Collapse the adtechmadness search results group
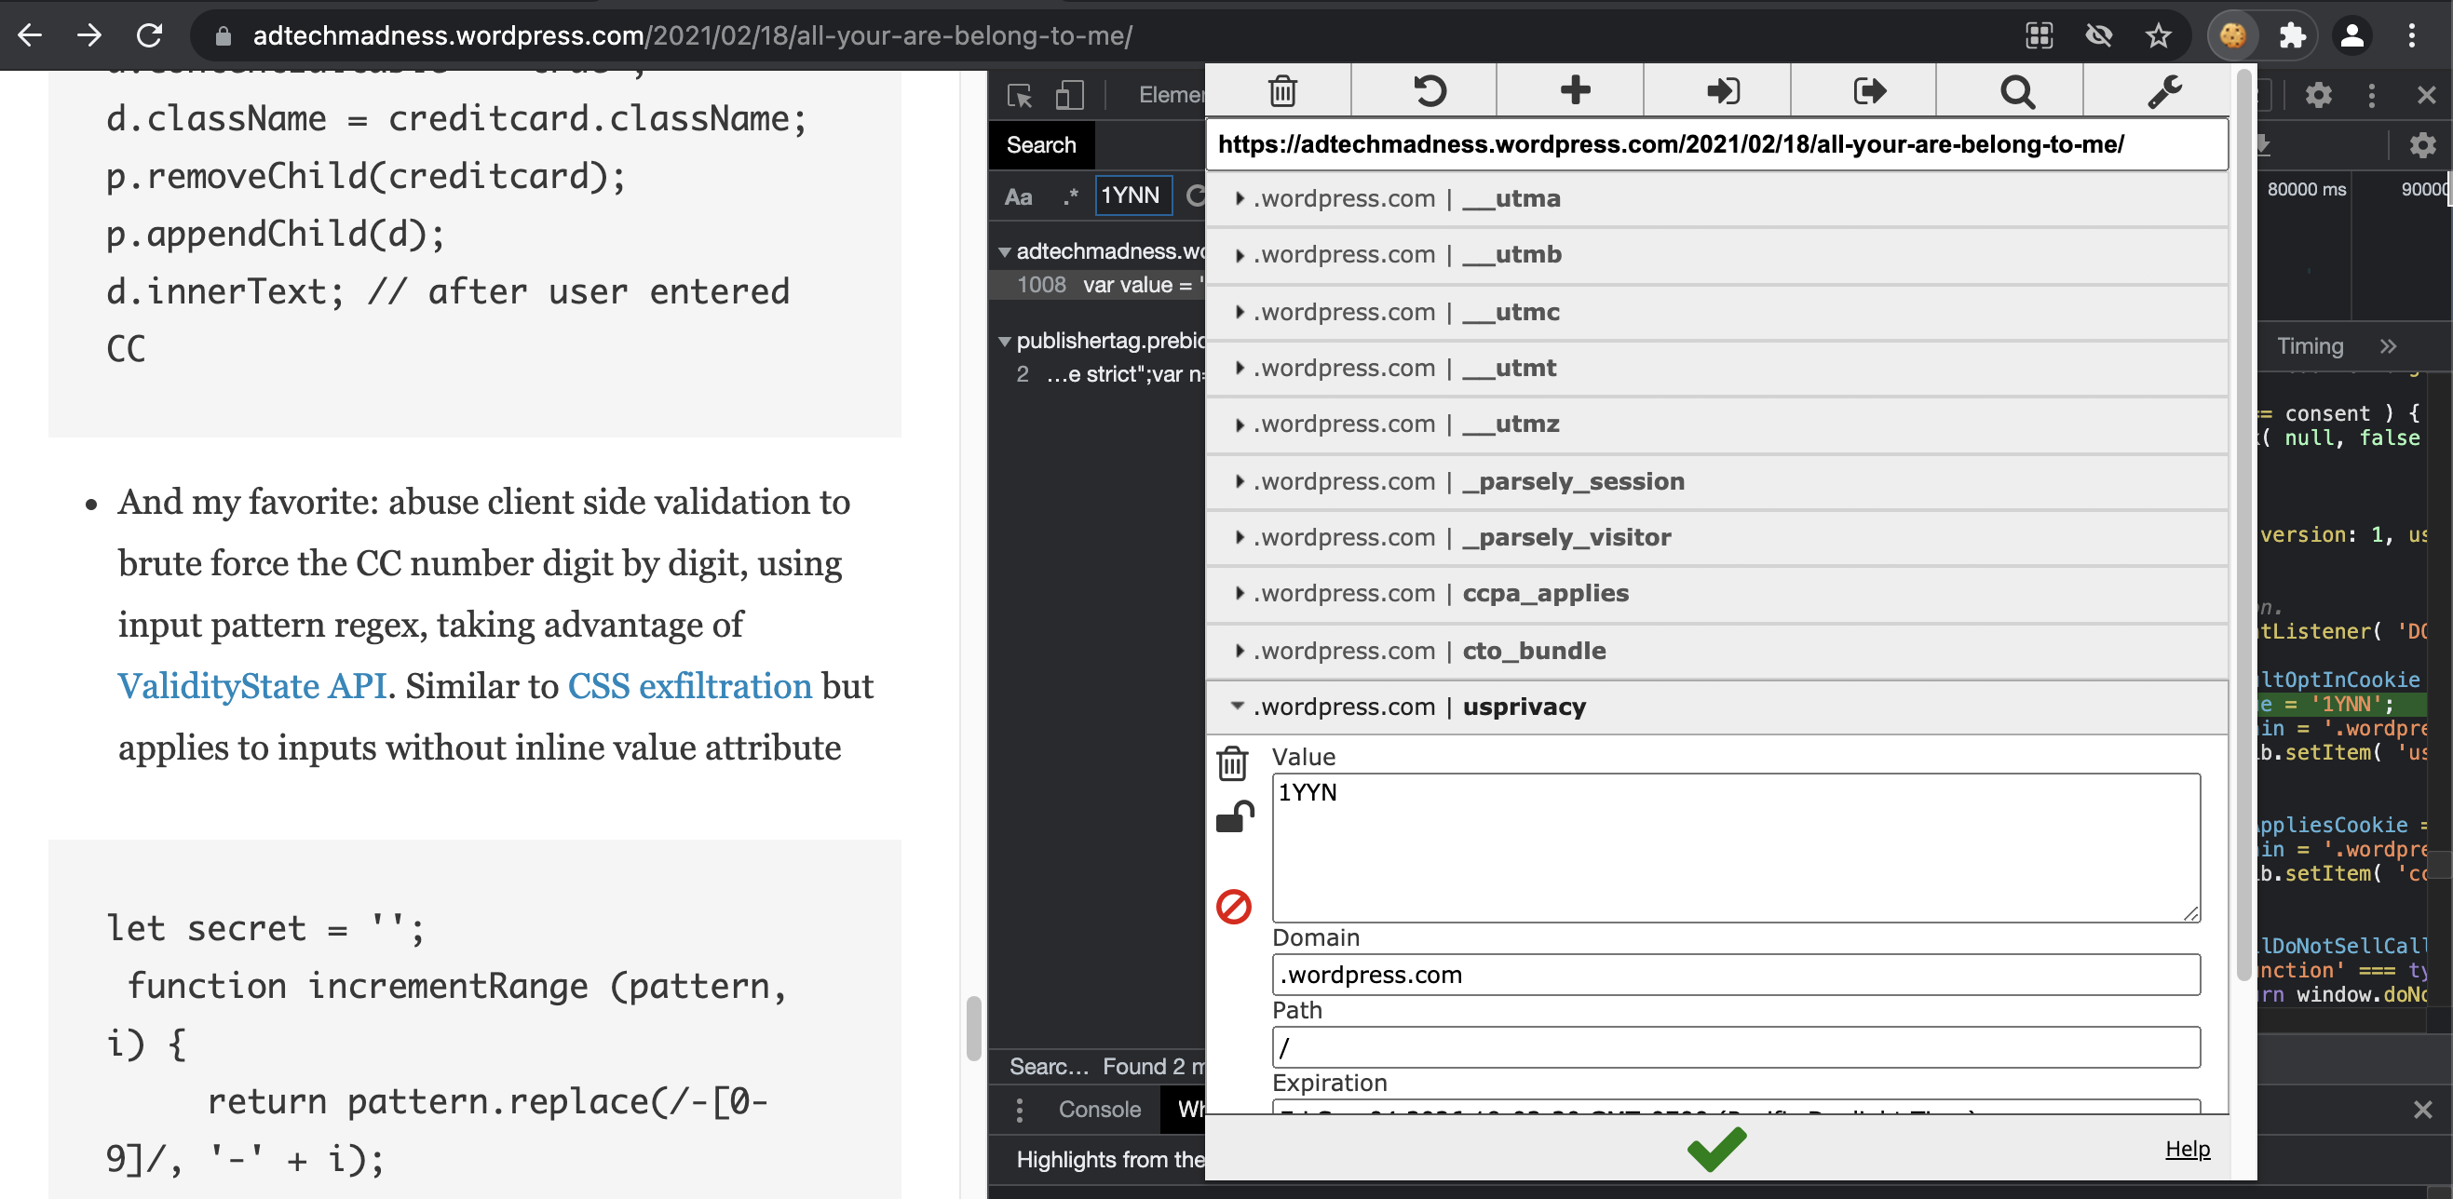2453x1199 pixels. point(1005,251)
